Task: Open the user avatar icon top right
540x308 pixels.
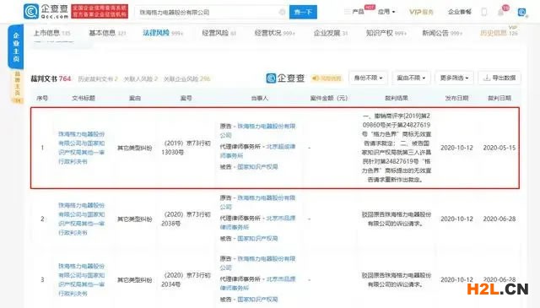Action: click(x=521, y=13)
